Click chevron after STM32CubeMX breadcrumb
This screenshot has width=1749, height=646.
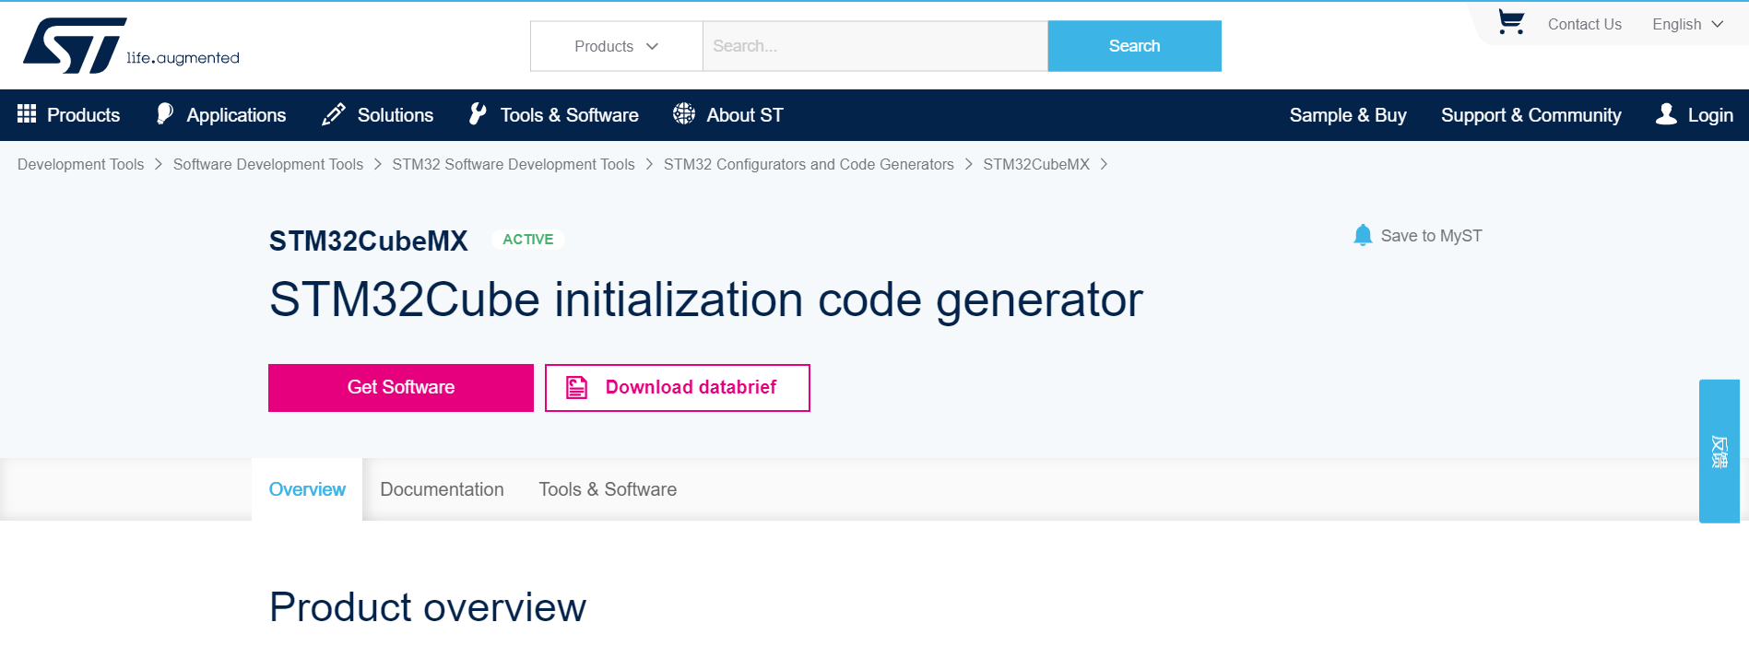click(x=1104, y=164)
